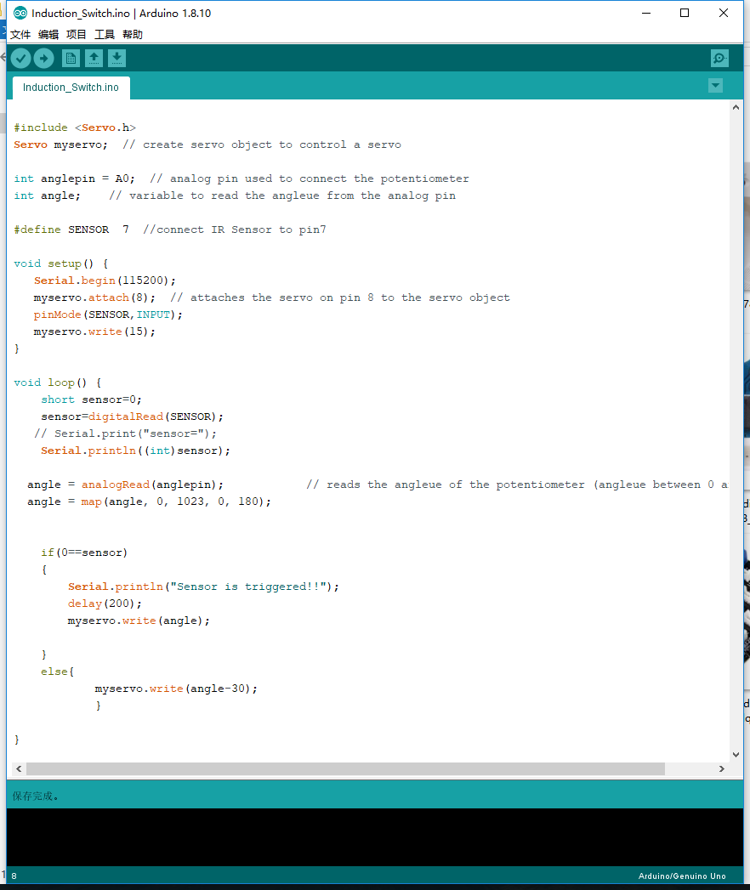The height and width of the screenshot is (890, 750).
Task: Create a new sketch via the New icon
Action: click(71, 58)
